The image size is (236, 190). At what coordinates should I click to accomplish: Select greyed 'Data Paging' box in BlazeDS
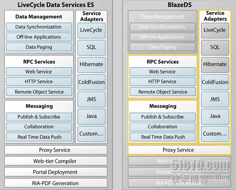(x=163, y=47)
